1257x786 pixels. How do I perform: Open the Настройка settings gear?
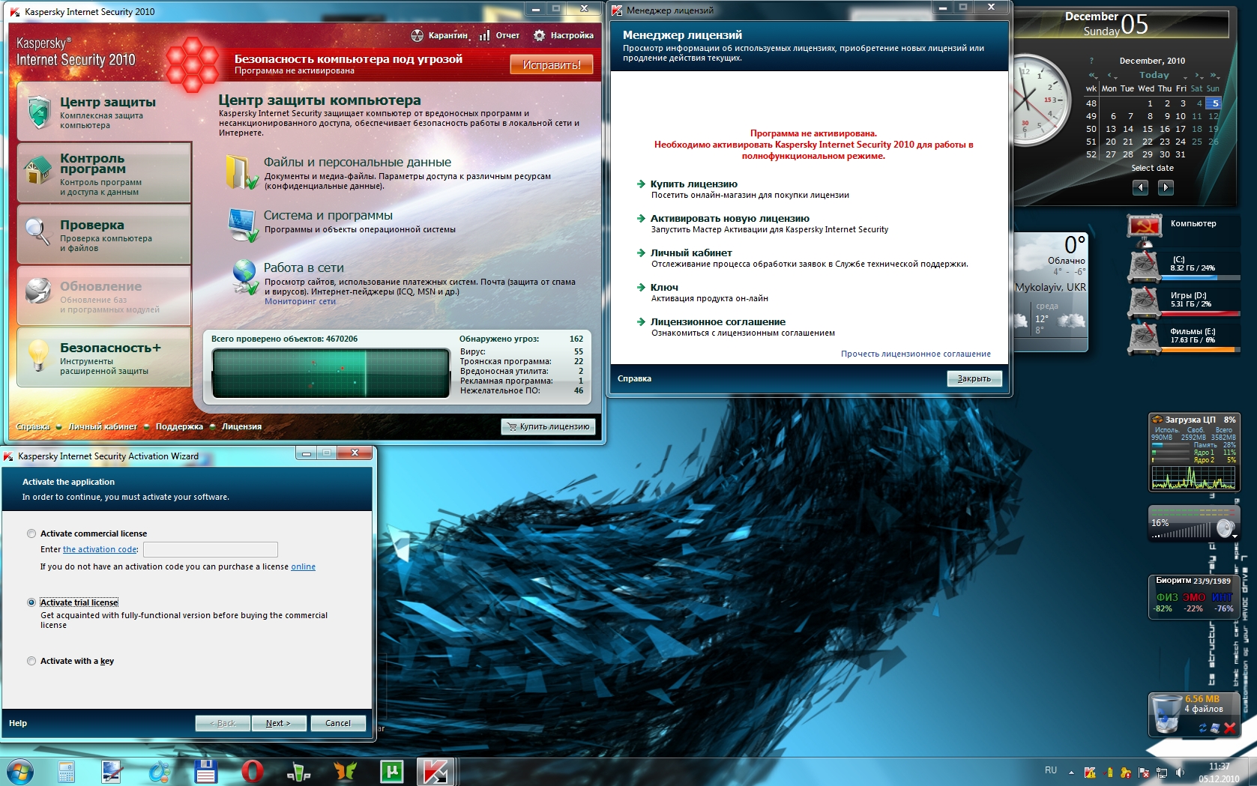pos(539,35)
